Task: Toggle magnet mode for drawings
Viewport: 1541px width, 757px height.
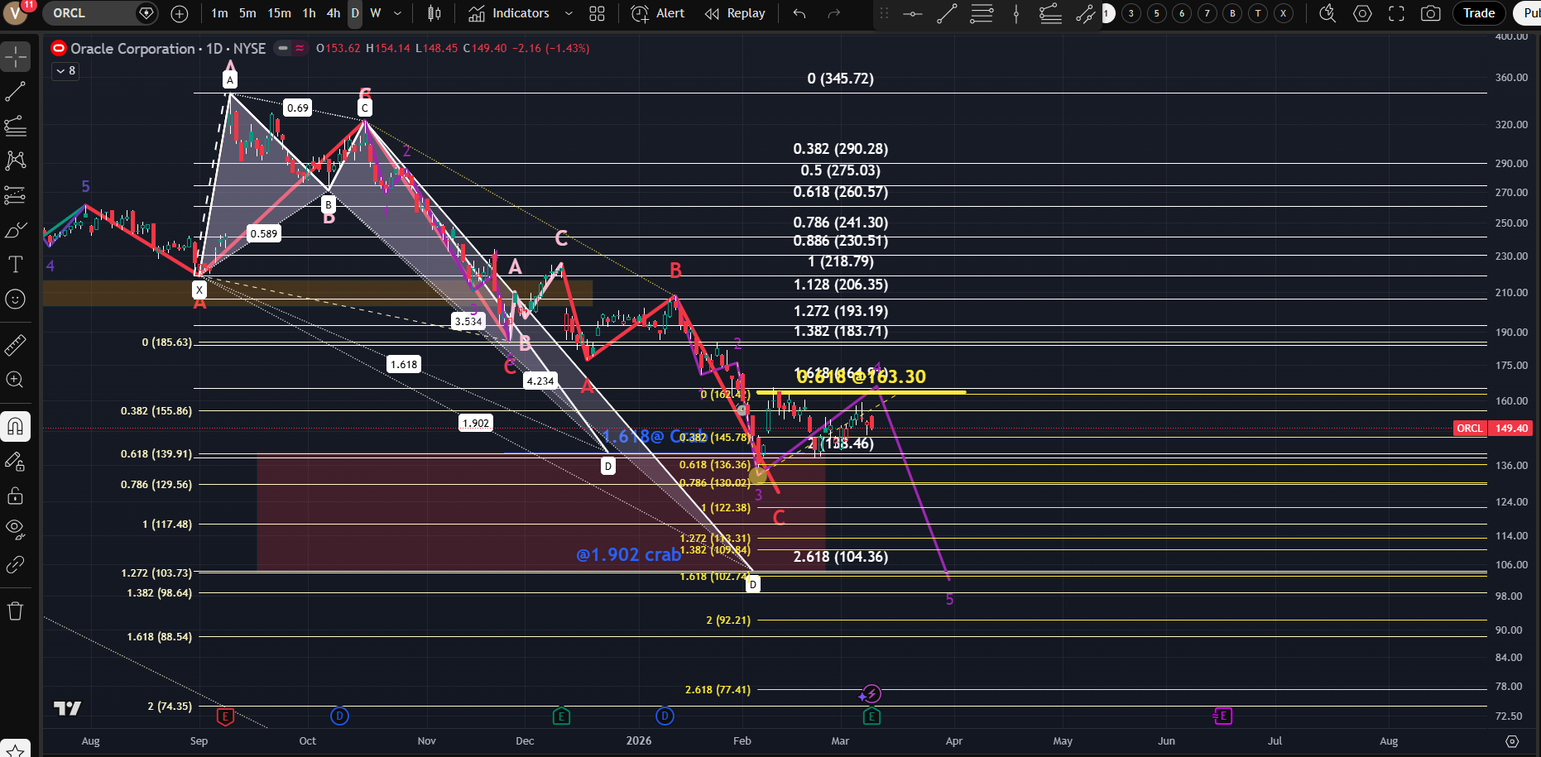Action: [x=15, y=426]
